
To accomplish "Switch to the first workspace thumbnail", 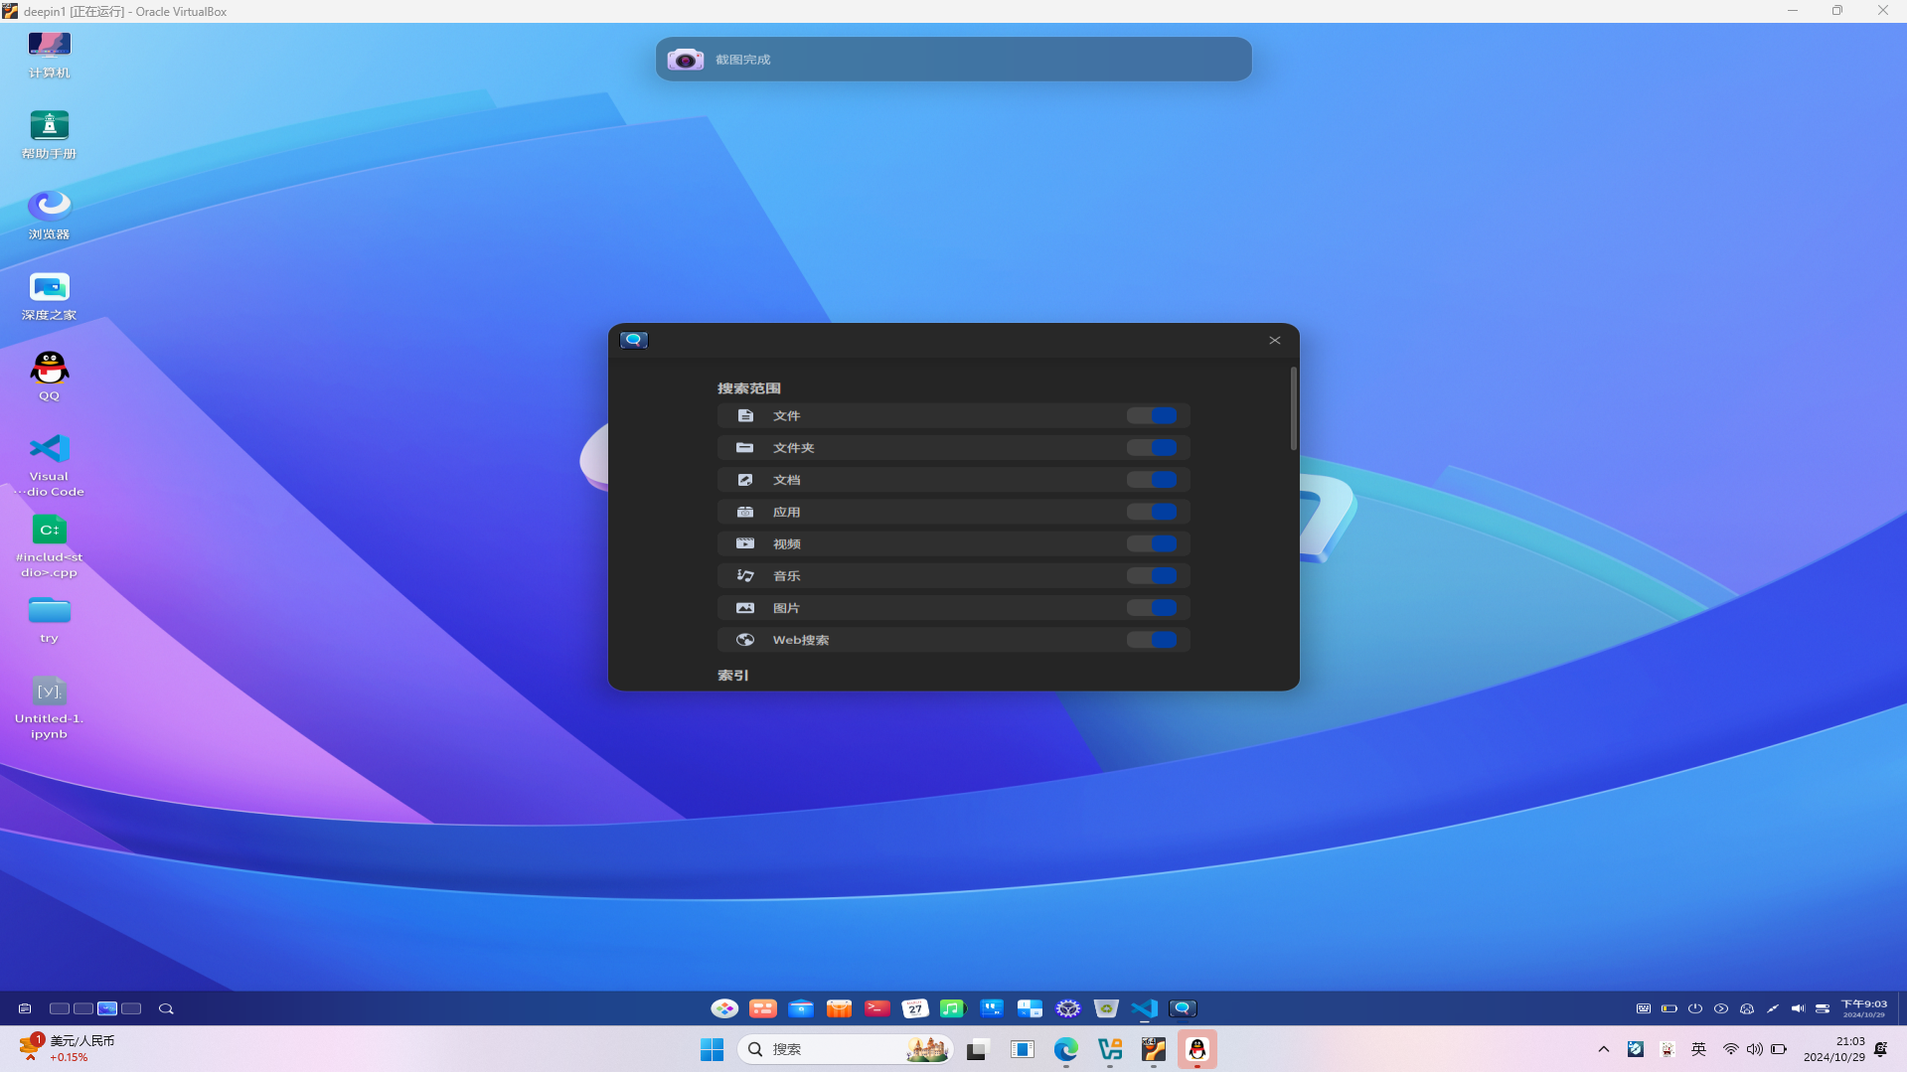I will tap(60, 1008).
